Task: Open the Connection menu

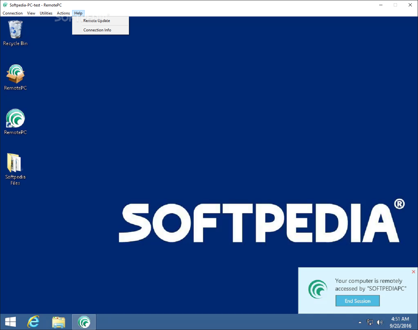Action: (x=13, y=13)
